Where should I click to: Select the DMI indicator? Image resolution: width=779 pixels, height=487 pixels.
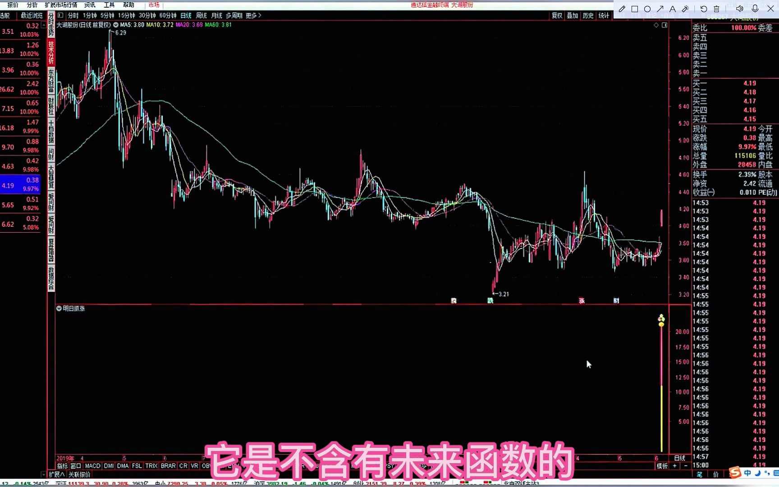[x=109, y=466]
